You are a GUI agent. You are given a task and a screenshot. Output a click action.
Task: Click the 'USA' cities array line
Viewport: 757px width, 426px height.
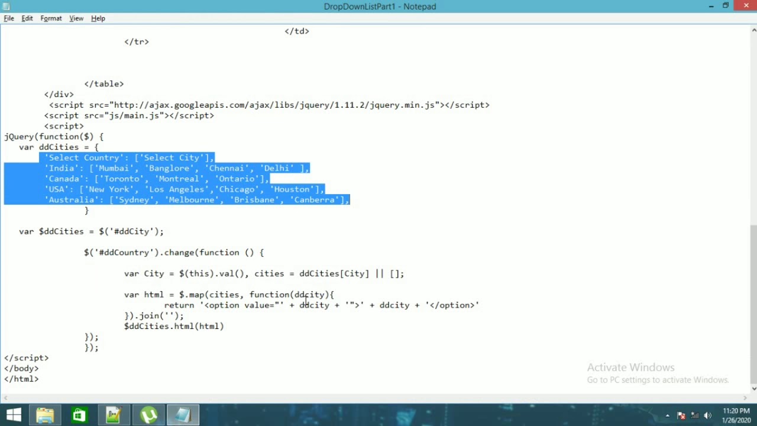pyautogui.click(x=184, y=189)
